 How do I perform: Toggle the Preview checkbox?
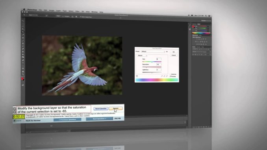[170, 76]
